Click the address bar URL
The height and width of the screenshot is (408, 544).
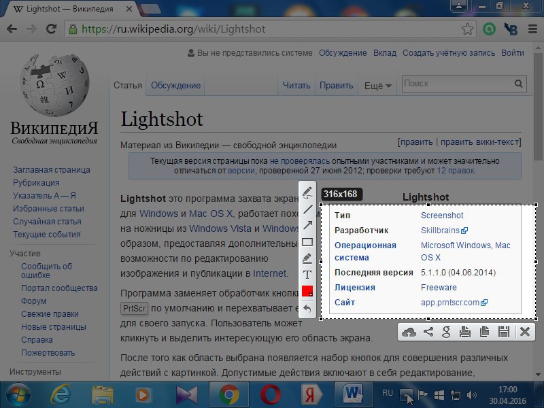(173, 29)
